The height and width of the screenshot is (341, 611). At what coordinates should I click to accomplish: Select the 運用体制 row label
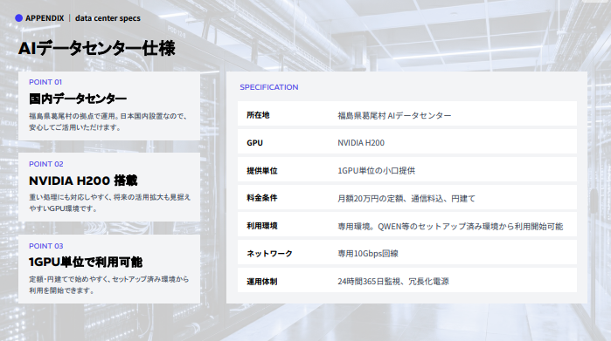(262, 282)
